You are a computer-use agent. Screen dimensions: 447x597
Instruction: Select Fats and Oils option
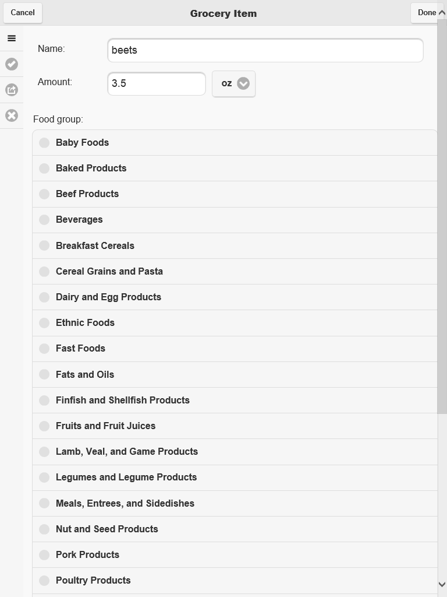(x=44, y=375)
